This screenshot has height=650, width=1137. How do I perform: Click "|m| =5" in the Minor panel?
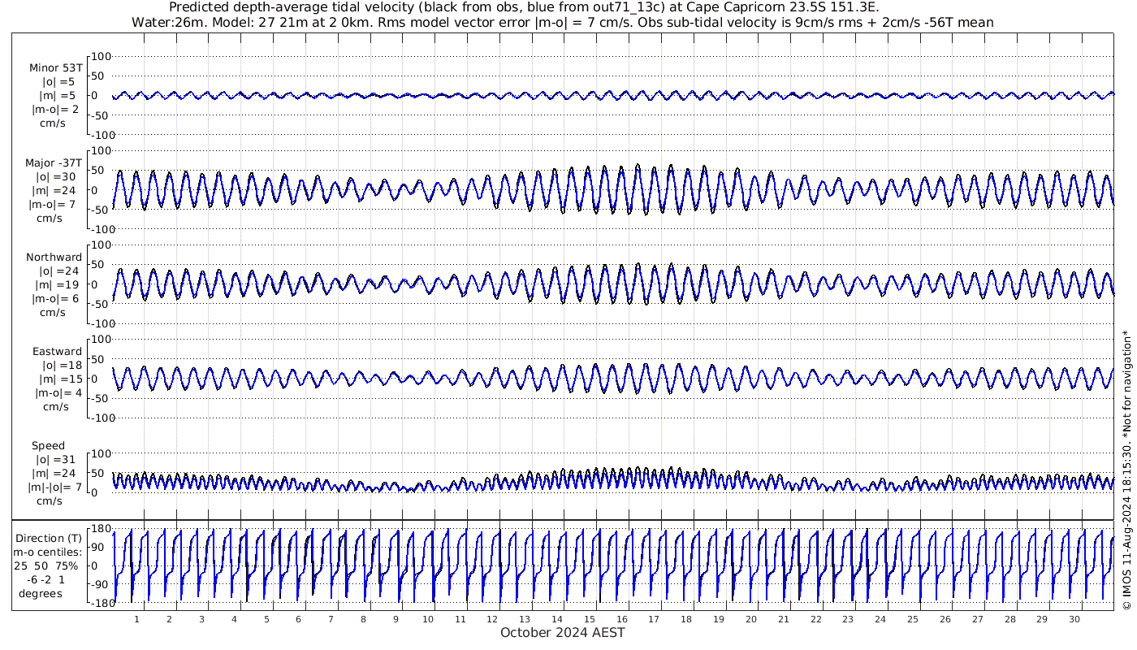click(58, 96)
